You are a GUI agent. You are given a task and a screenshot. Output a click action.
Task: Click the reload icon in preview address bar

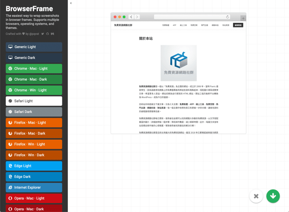pyautogui.click(x=228, y=17)
